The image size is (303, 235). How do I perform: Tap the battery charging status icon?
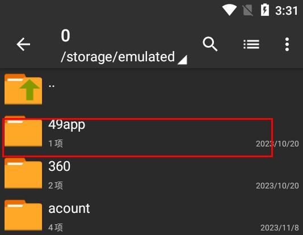pyautogui.click(x=265, y=10)
